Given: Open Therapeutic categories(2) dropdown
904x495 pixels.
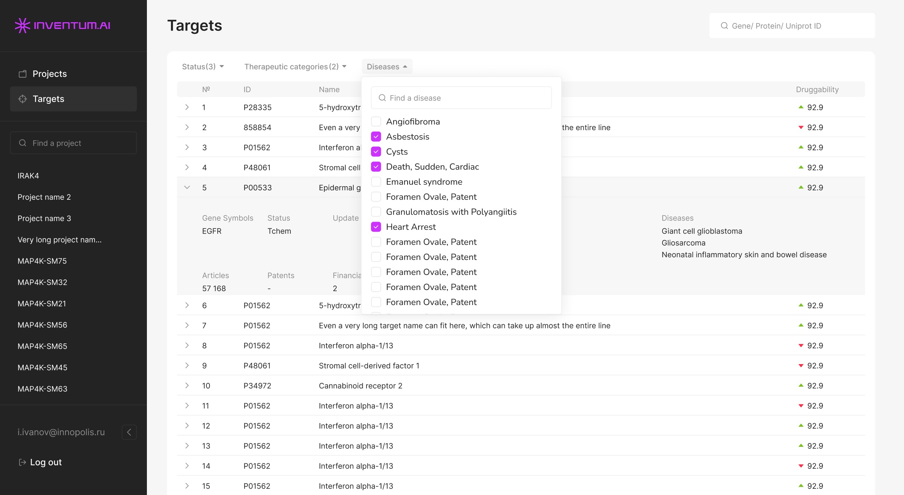Looking at the screenshot, I should [295, 67].
